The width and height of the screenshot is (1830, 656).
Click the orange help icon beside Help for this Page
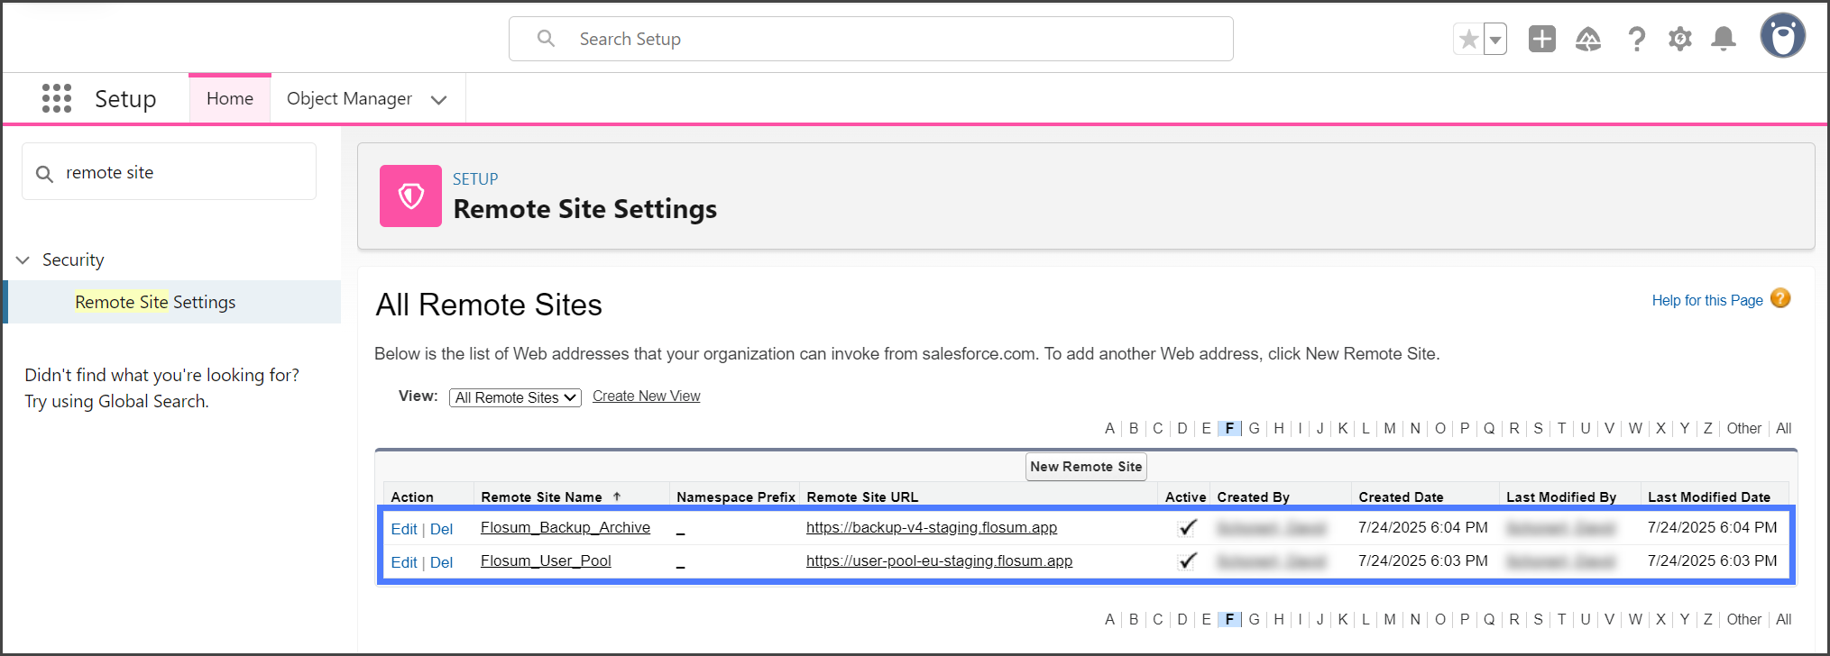pyautogui.click(x=1780, y=299)
